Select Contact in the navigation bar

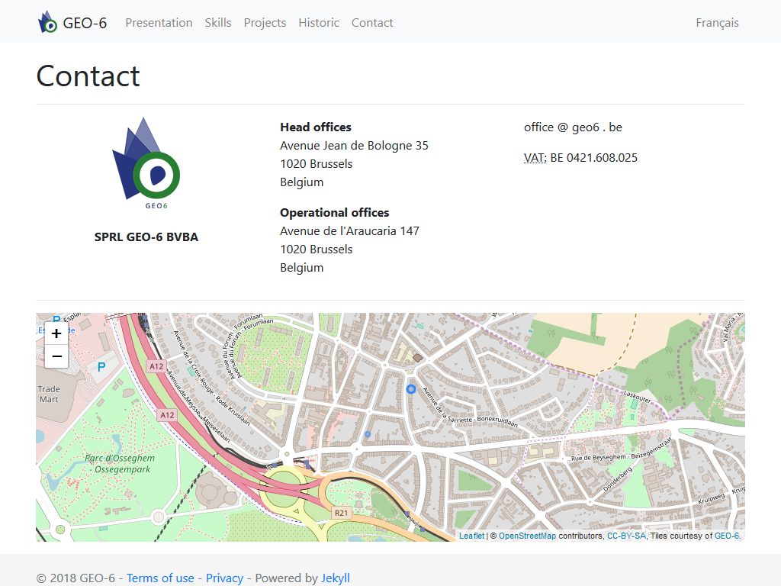(x=372, y=23)
